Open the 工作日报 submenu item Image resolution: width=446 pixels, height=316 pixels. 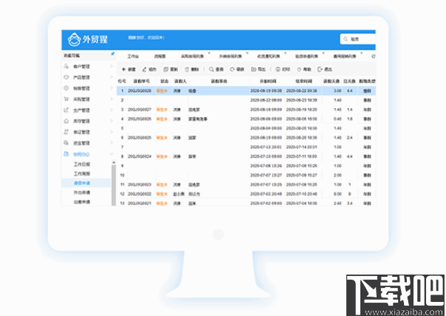pyautogui.click(x=82, y=164)
